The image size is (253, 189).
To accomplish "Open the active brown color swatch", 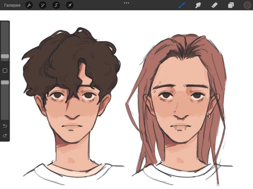I will (x=247, y=5).
